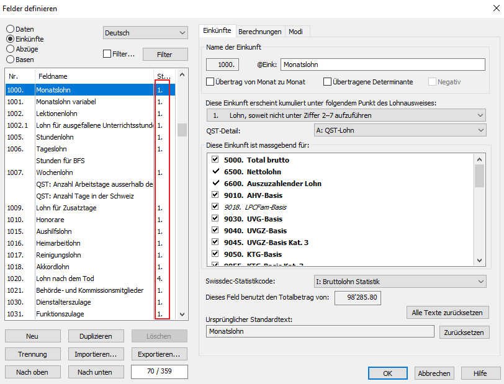Expand the QST-Detail dropdown

point(400,130)
